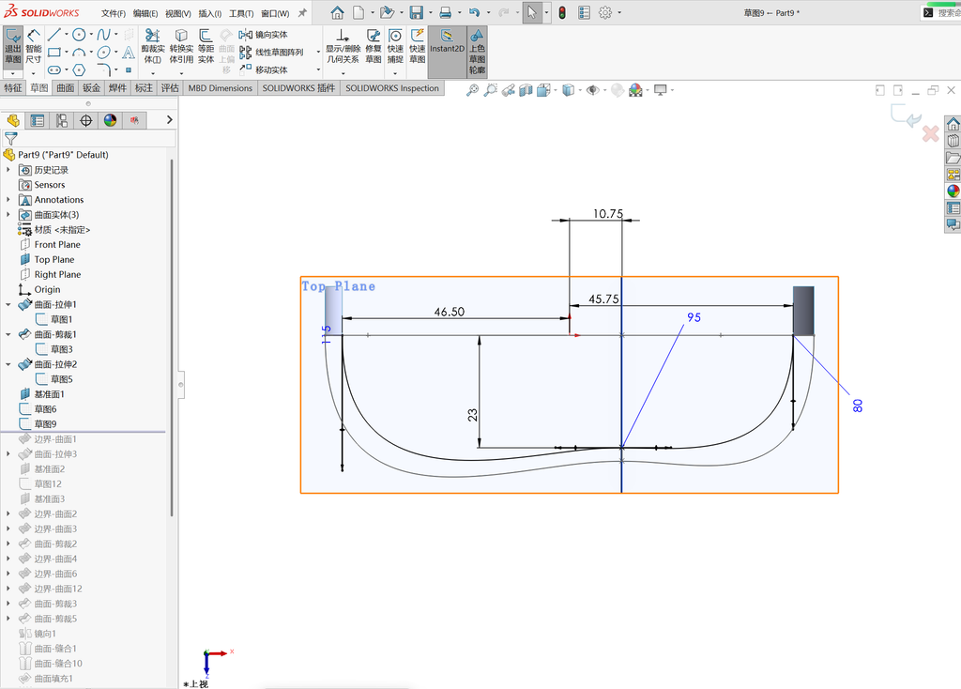The image size is (961, 689).
Task: Select the Circle sketch tool
Action: pyautogui.click(x=79, y=35)
